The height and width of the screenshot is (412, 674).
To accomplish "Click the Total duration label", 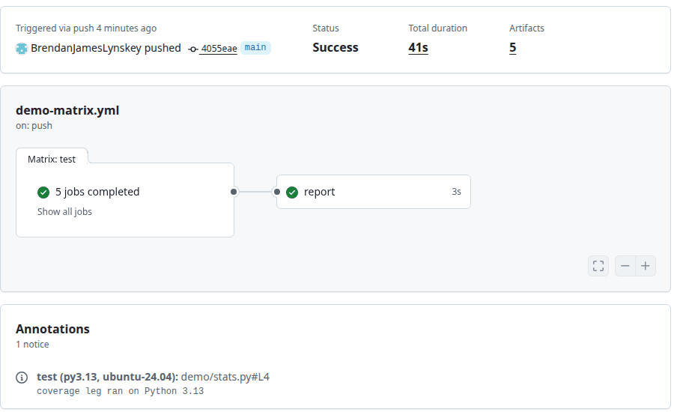I will pos(437,28).
